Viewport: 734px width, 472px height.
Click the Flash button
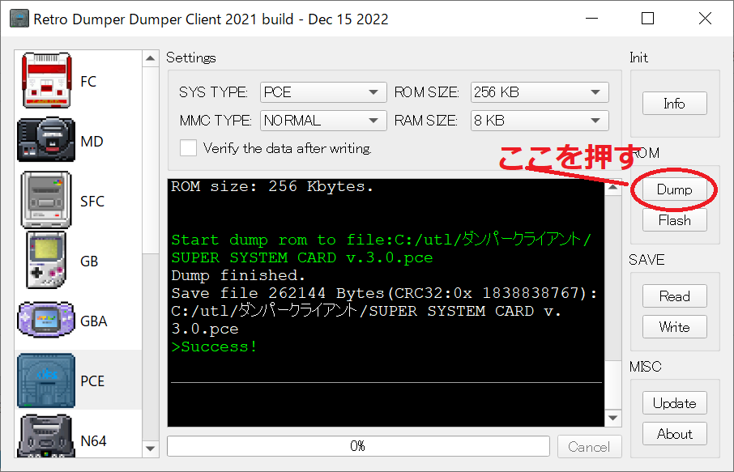pyautogui.click(x=675, y=220)
